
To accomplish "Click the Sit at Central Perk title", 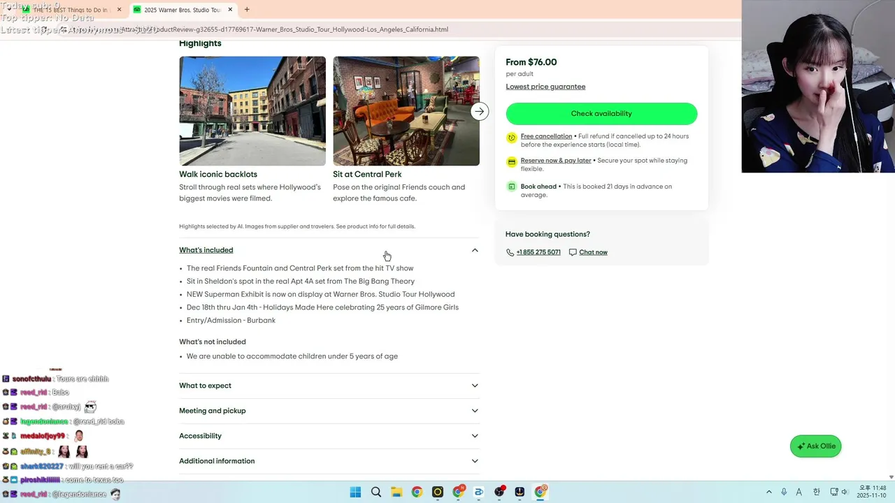I will tap(367, 175).
